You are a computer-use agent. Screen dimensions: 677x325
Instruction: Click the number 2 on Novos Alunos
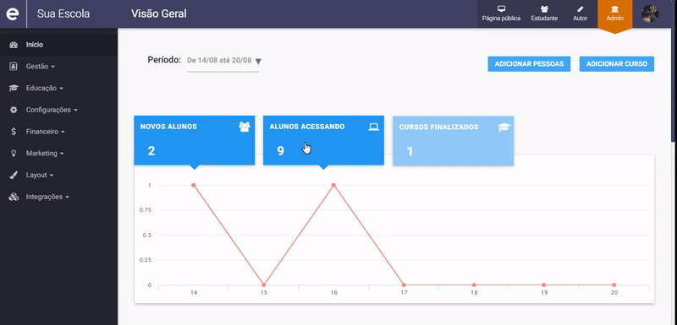151,151
